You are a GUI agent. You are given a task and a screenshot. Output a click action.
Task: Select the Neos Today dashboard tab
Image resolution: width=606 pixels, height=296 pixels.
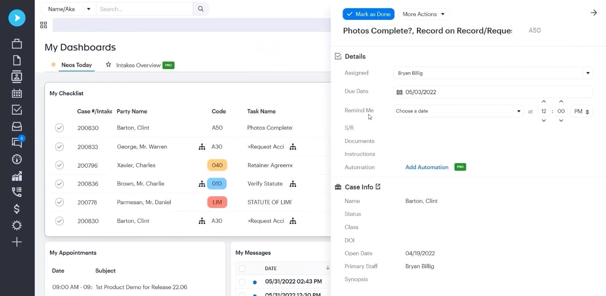[x=76, y=65]
